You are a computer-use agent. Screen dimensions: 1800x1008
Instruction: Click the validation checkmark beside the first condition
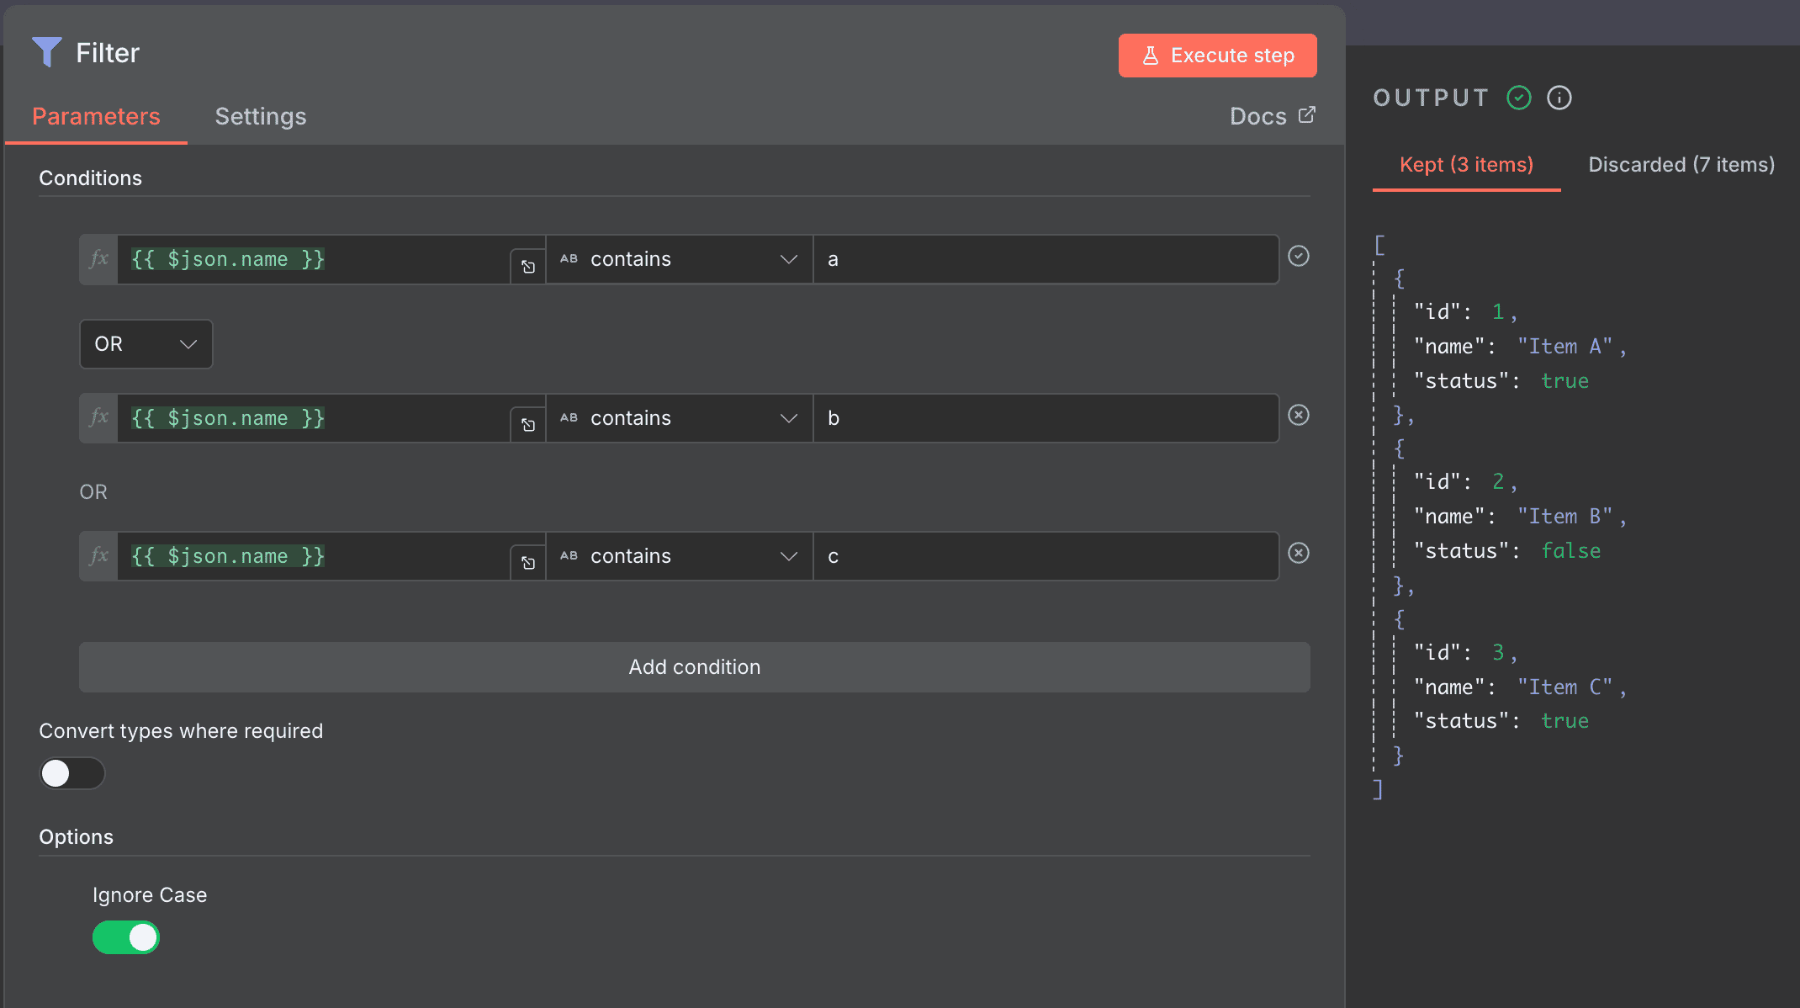click(x=1298, y=257)
